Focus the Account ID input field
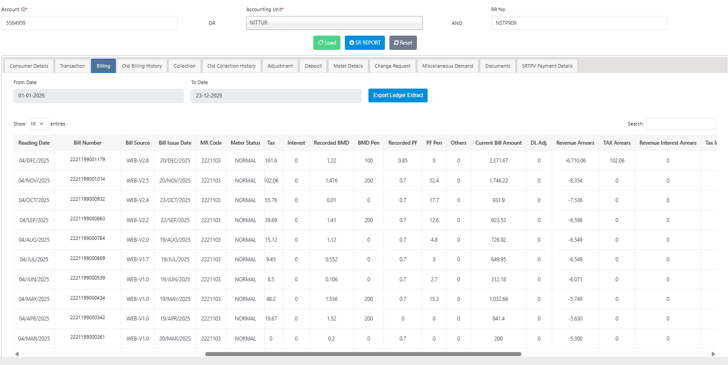Viewport: 728px width, 365px height. click(89, 23)
